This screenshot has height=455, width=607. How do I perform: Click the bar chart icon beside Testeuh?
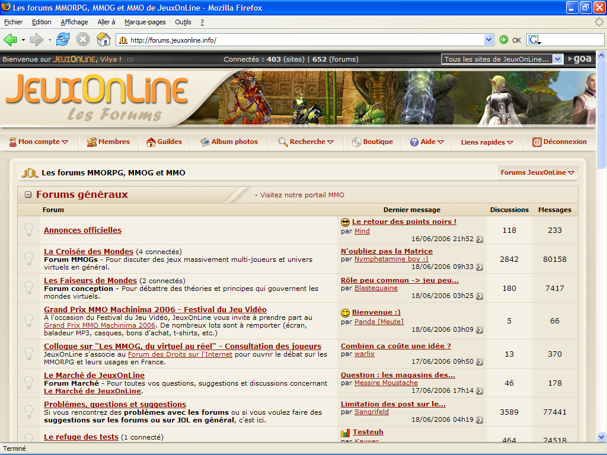pyautogui.click(x=346, y=432)
